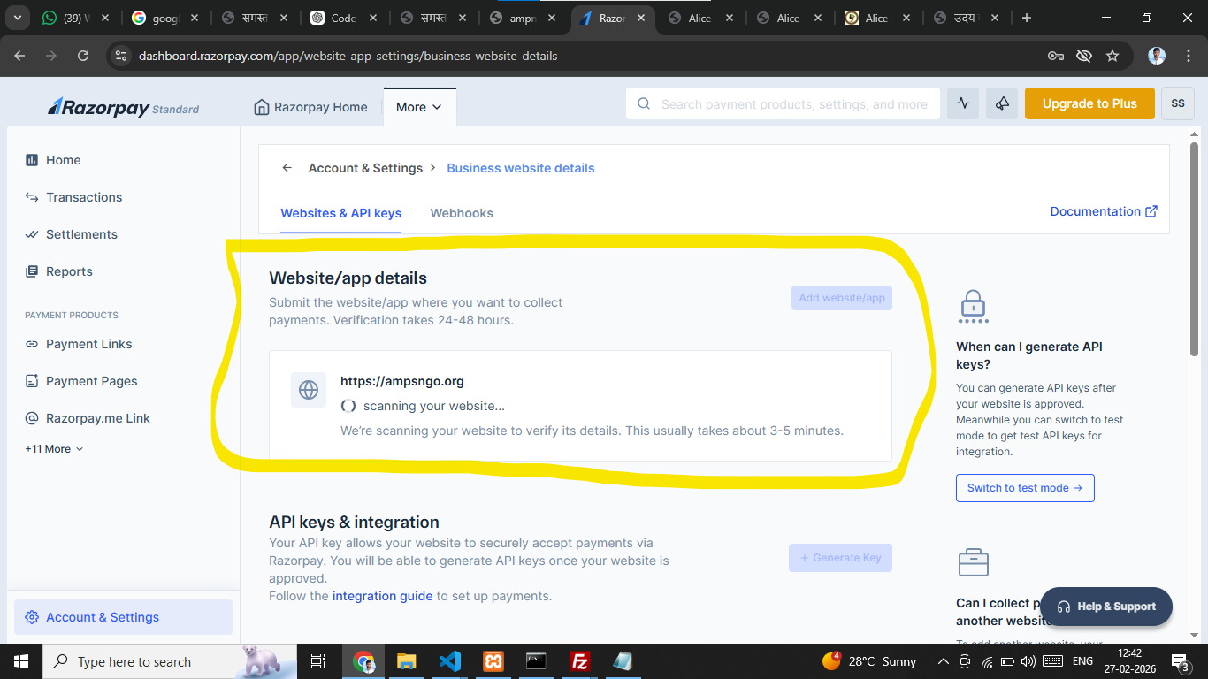Change the ENG input language
Screen dimensions: 1208x679
[x=1082, y=661]
